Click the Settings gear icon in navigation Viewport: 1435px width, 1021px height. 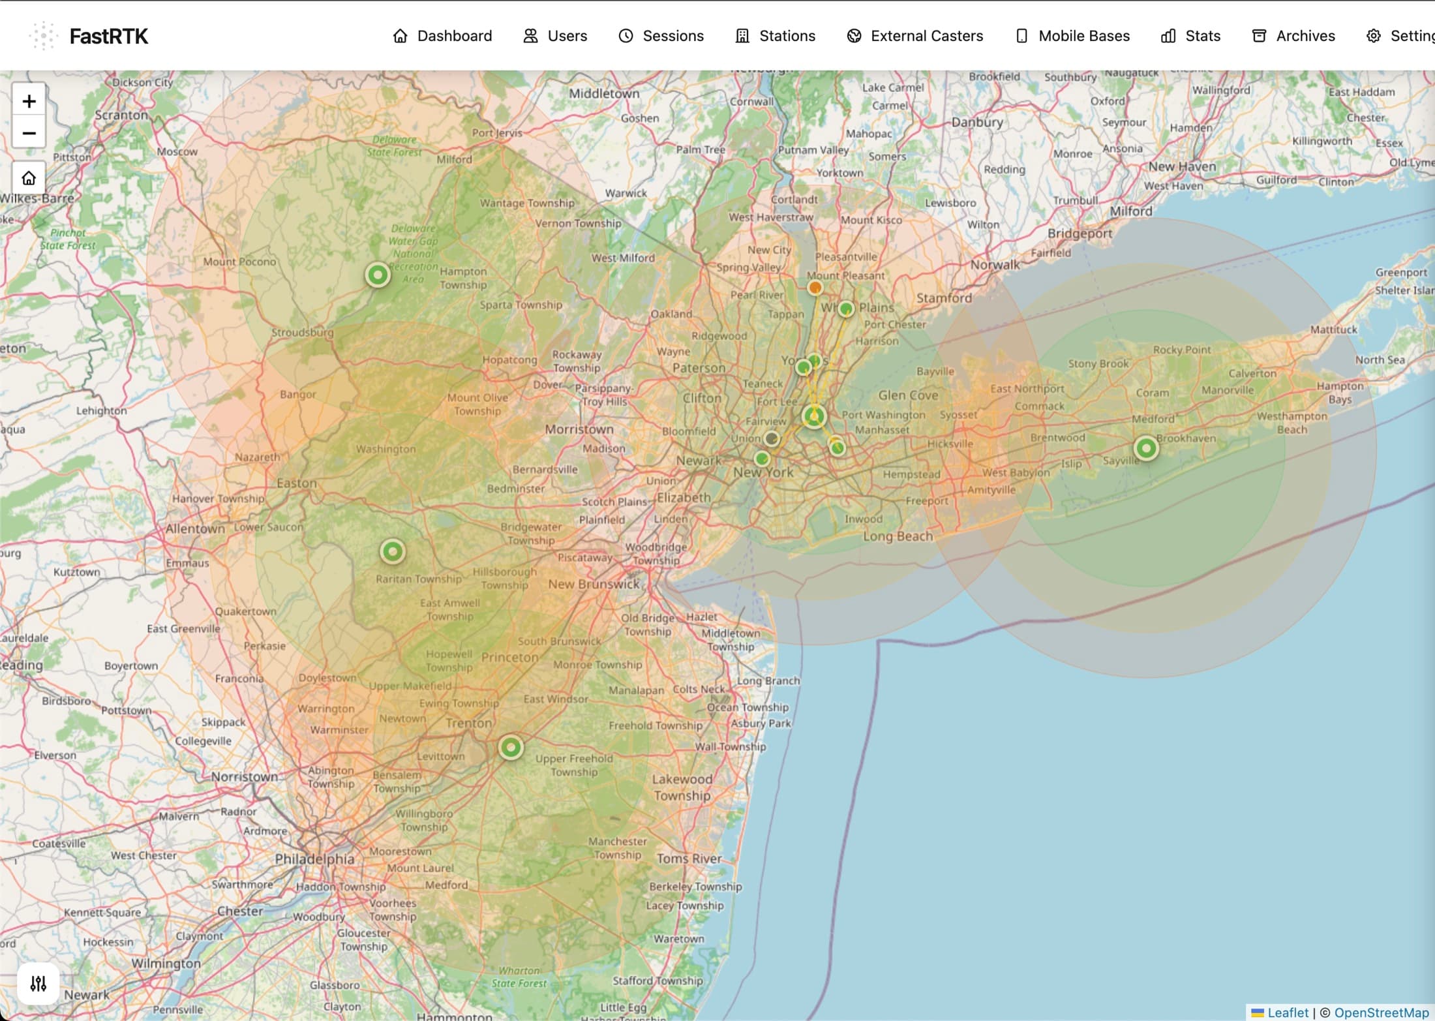1374,36
